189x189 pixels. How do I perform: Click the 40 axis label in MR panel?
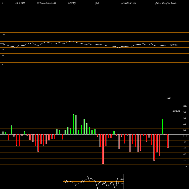pos(184,124)
